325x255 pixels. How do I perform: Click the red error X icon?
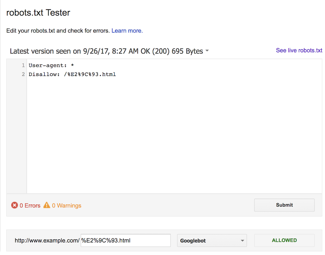[x=15, y=205]
